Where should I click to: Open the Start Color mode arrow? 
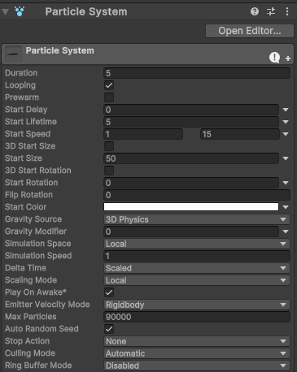coord(286,207)
